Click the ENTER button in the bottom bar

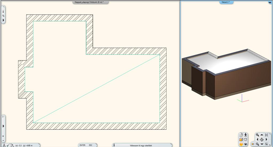point(82,145)
